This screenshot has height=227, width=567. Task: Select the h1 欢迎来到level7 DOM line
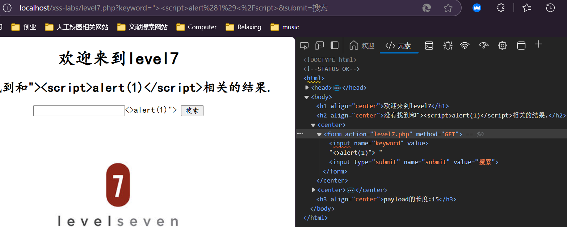tap(382, 106)
